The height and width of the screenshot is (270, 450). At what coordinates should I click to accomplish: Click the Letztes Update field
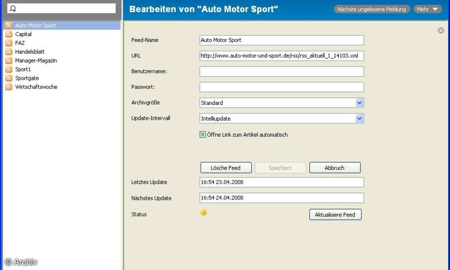click(x=282, y=182)
